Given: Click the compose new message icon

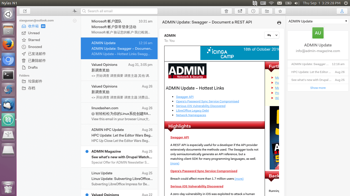Looking at the screenshot, I should click(25, 11).
